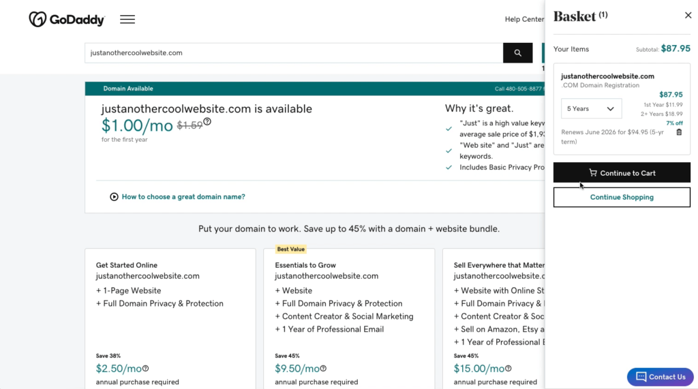Screen dimensions: 698x389
Task: Click the info icon next to $9.50/mo
Action: 323,369
